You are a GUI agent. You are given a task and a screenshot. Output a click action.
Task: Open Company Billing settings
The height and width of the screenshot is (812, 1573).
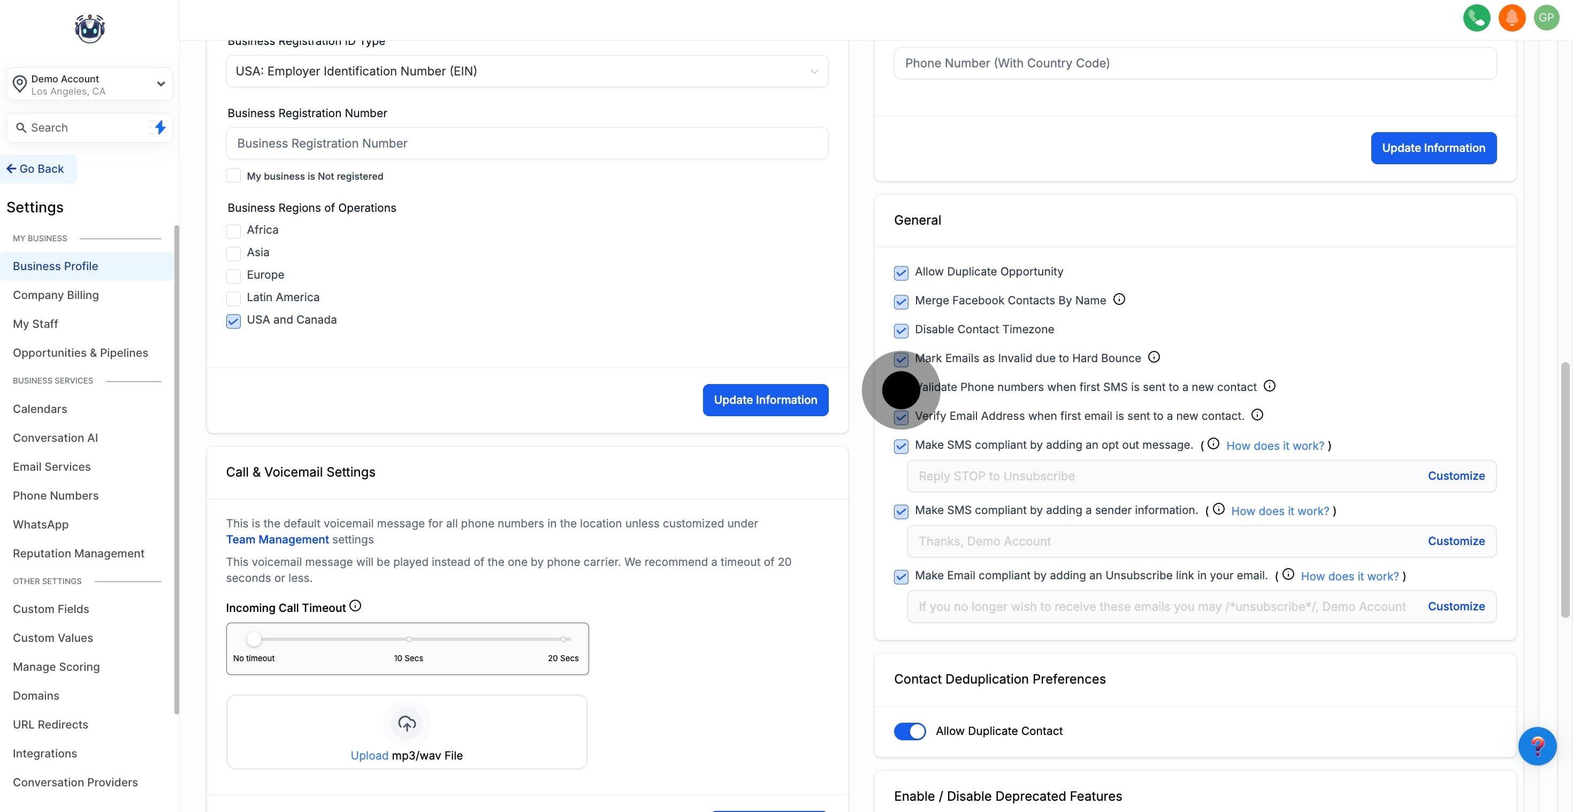pos(56,295)
